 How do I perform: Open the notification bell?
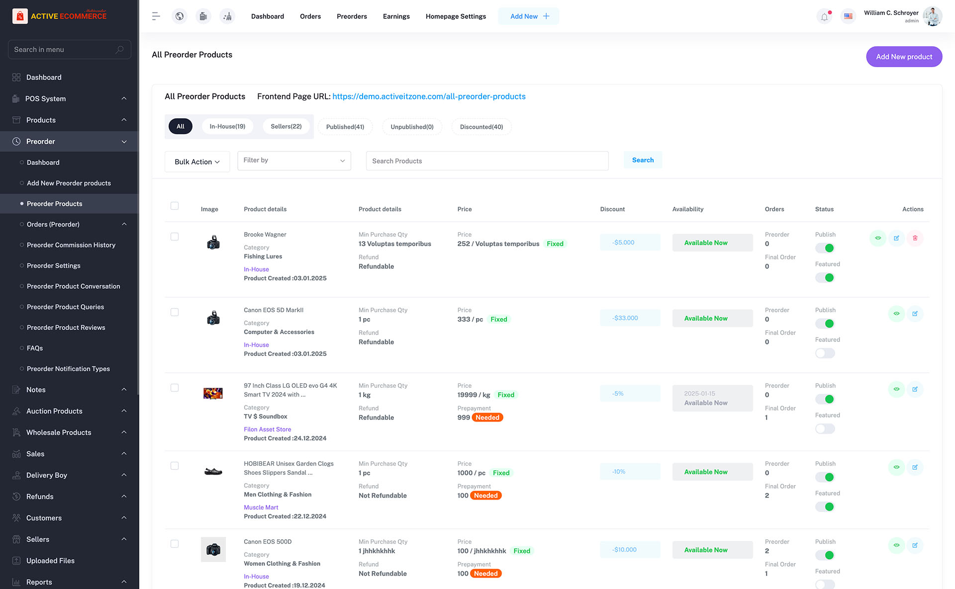point(824,16)
